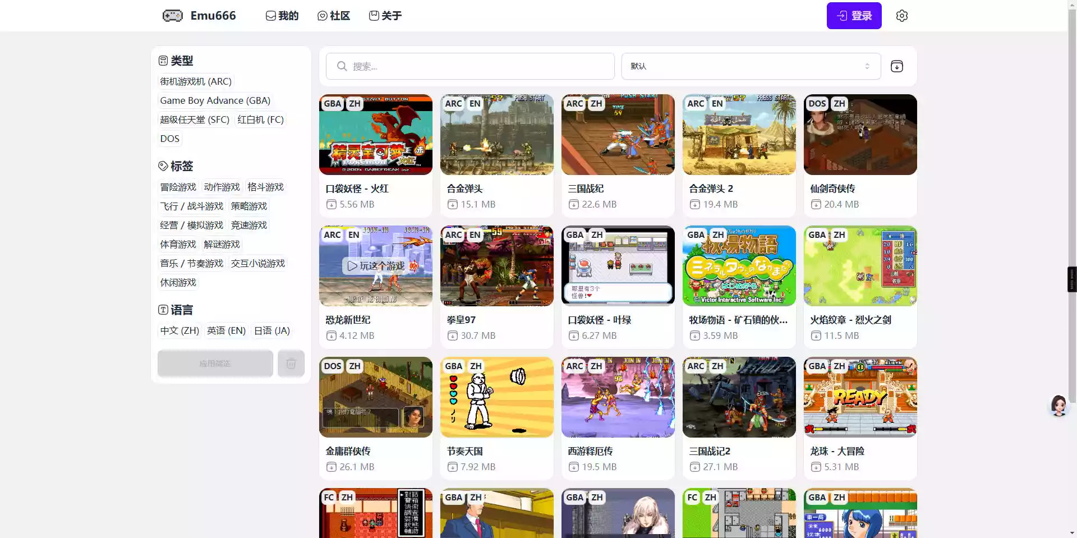This screenshot has width=1077, height=538.
Task: Toggle the 解谜游戏 tag filter
Action: (x=222, y=245)
